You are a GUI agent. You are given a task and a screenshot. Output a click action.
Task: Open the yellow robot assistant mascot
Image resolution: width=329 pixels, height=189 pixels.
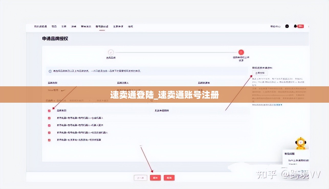300,143
